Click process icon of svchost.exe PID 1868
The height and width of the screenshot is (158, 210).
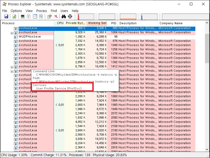(16, 97)
